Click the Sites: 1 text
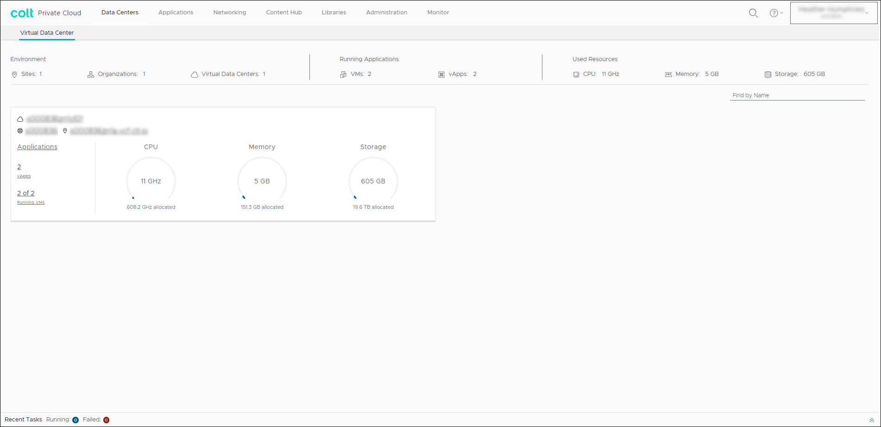The image size is (881, 427). click(x=31, y=74)
